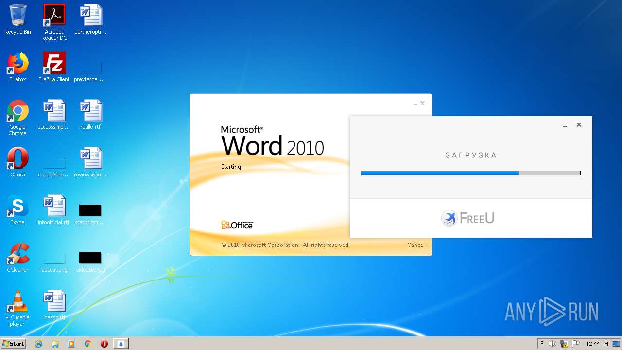Click the ЗАГРУЗКА loading label
Viewport: 622px width, 350px height.
coord(471,156)
